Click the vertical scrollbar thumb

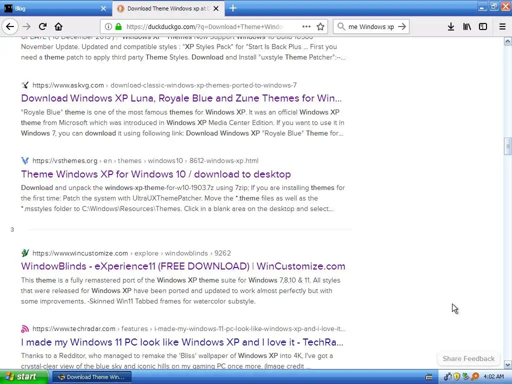[507, 146]
